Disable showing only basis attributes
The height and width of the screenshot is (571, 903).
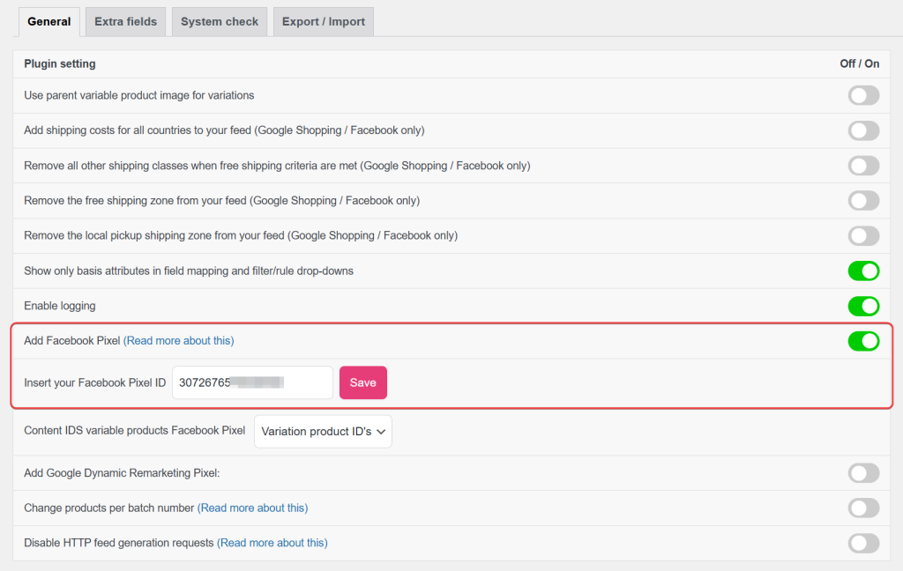point(863,271)
